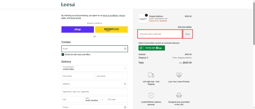This screenshot has width=255, height=109.
Task: Click Verify with ID.me button
Action: [152, 48]
